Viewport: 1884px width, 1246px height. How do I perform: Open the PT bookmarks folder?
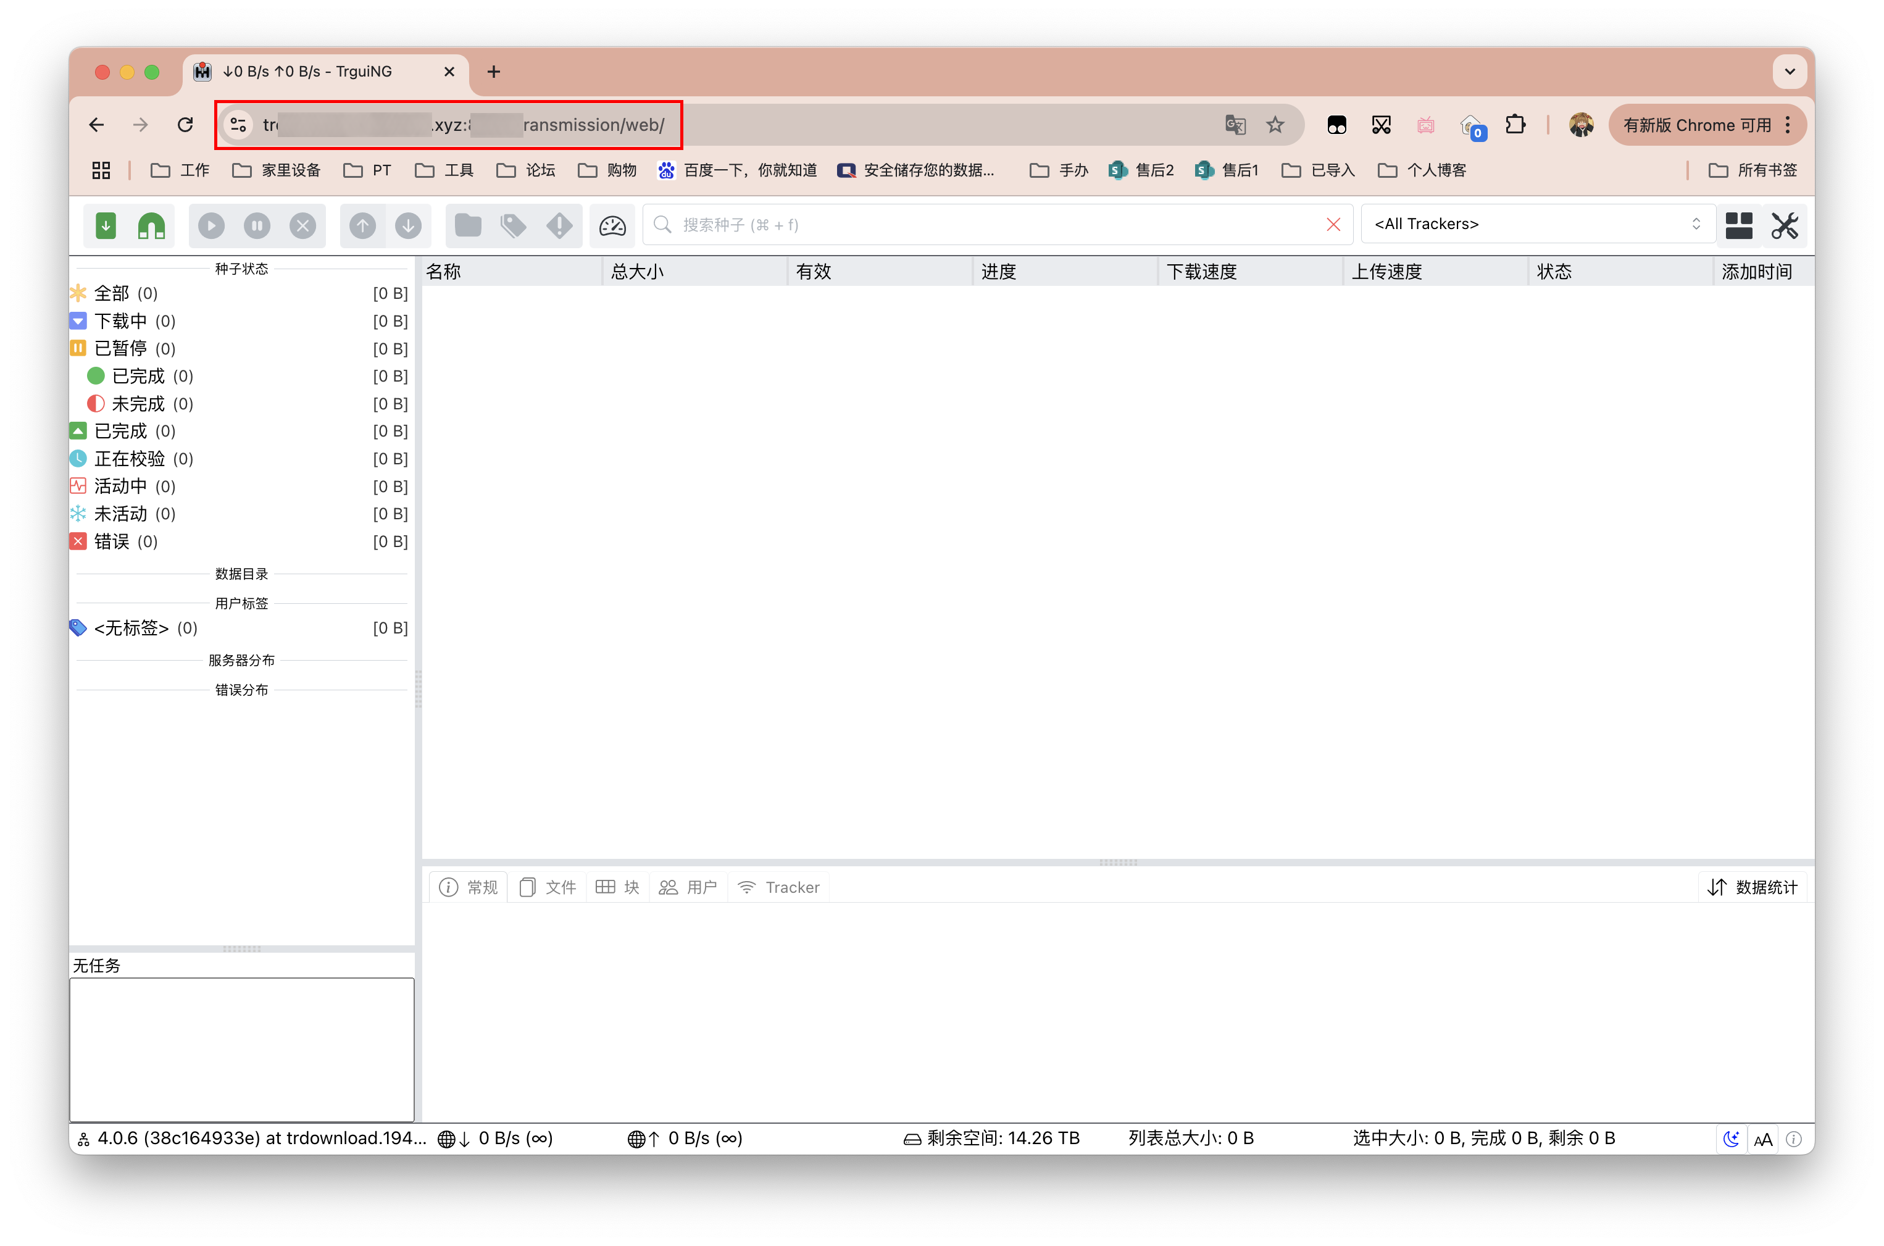367,170
